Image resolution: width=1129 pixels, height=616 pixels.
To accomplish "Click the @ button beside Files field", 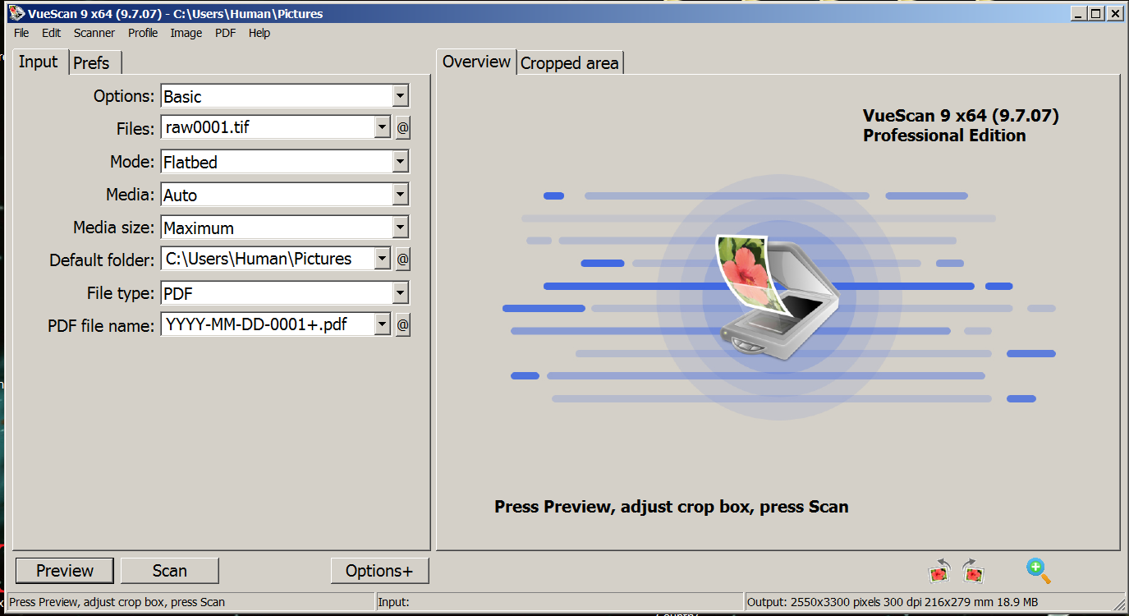I will 402,128.
